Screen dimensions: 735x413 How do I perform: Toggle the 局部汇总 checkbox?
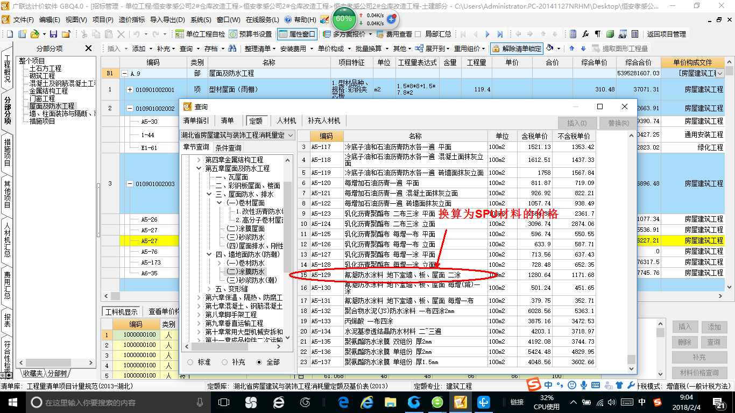coord(419,34)
